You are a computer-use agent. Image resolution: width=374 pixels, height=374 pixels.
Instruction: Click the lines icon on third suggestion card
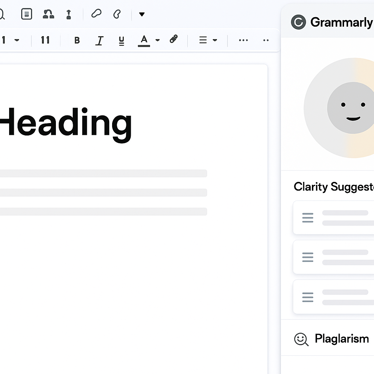tap(308, 297)
